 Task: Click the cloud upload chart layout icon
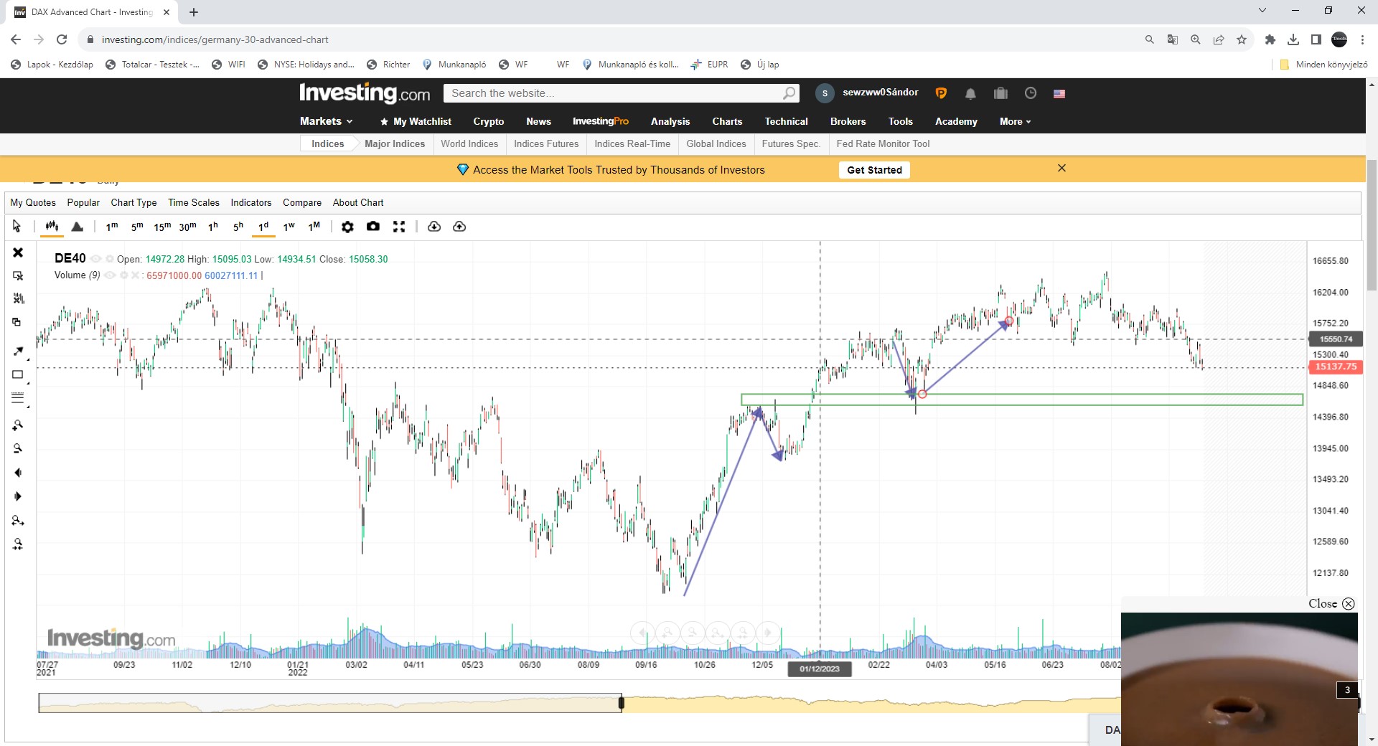point(459,227)
